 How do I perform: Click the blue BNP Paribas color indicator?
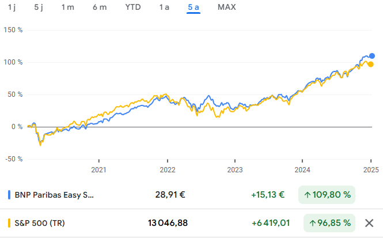click(x=9, y=195)
